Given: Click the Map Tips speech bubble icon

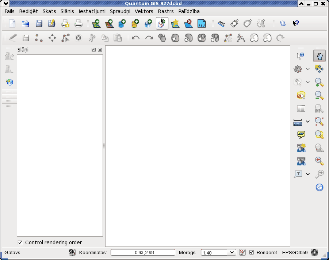Looking at the screenshot, I should coord(301,135).
